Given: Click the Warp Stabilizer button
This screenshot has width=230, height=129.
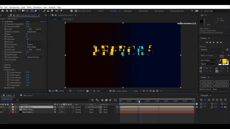Looking at the screenshot, I should click(x=222, y=82).
